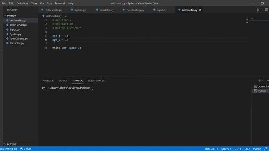Select the arithmetic.py editor tab
Viewport: 269px width, 151px height.
tap(189, 10)
